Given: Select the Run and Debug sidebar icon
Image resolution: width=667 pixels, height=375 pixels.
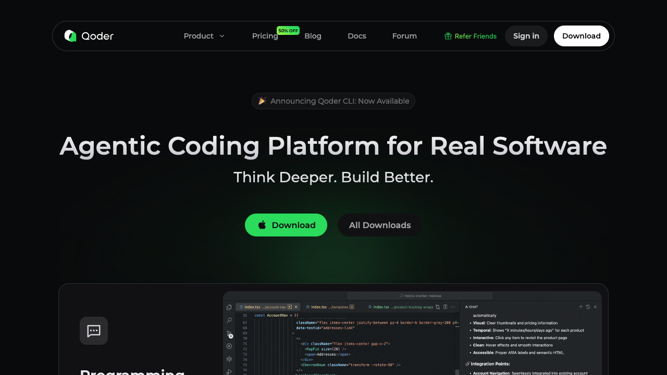Looking at the screenshot, I should pos(229,346).
